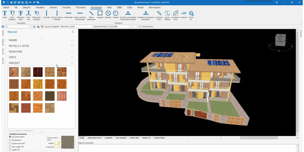Open the Spessore linea LW_BYLAYER dropdown
This screenshot has width=304, height=152.
(129, 27)
